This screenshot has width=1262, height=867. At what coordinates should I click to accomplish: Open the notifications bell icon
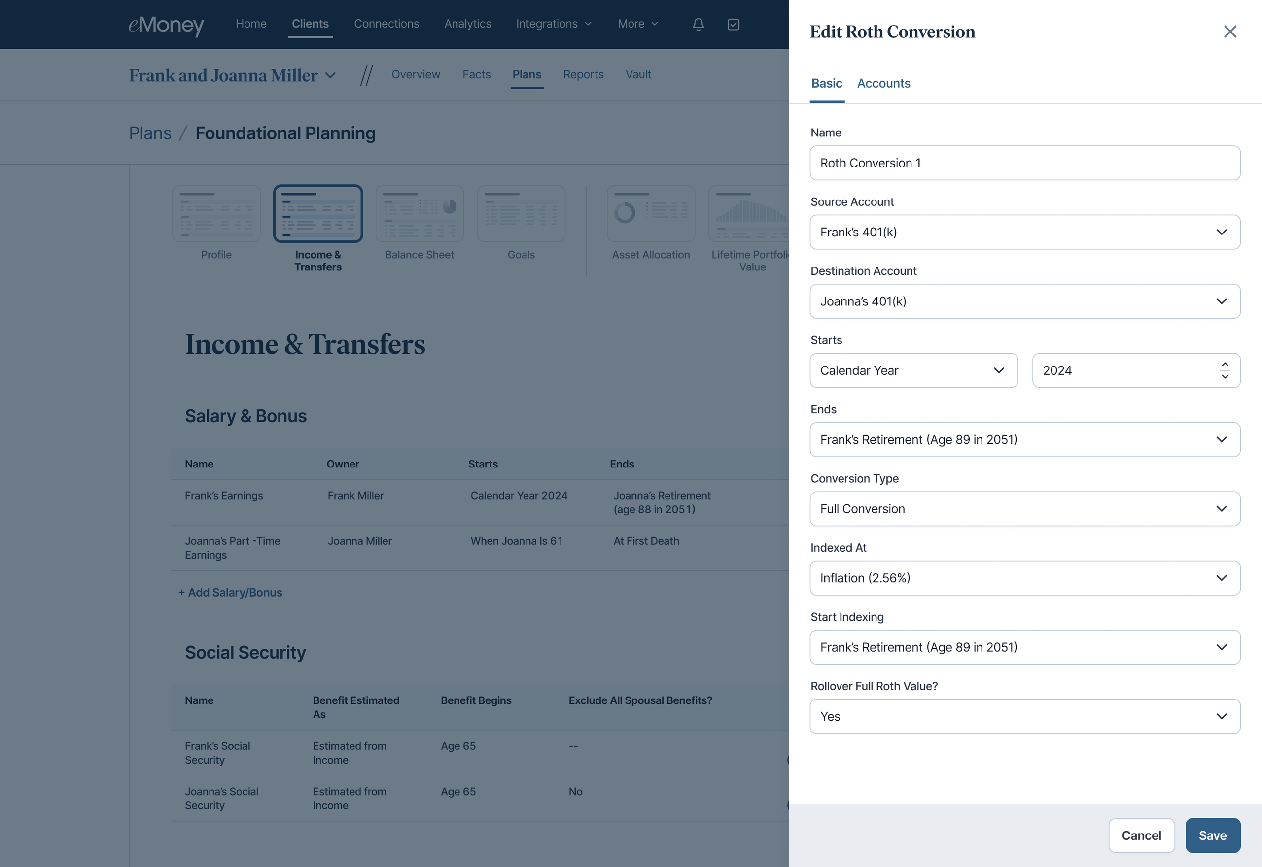[699, 24]
